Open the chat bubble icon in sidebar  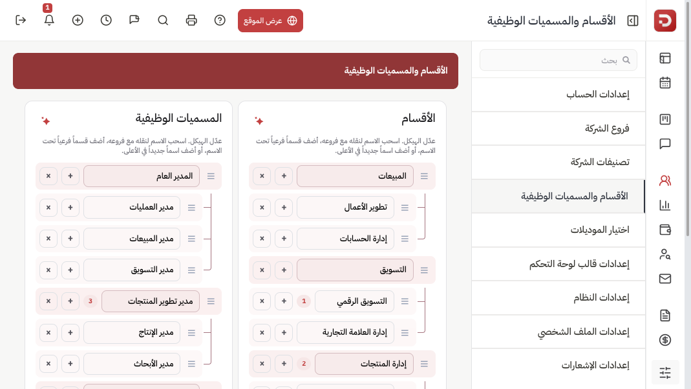pyautogui.click(x=665, y=144)
